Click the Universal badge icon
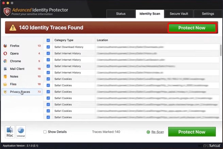The width and height of the screenshot is (223, 149). (21, 132)
